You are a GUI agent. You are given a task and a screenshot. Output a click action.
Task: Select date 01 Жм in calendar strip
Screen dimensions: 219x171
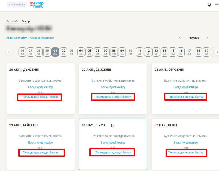click(55, 52)
